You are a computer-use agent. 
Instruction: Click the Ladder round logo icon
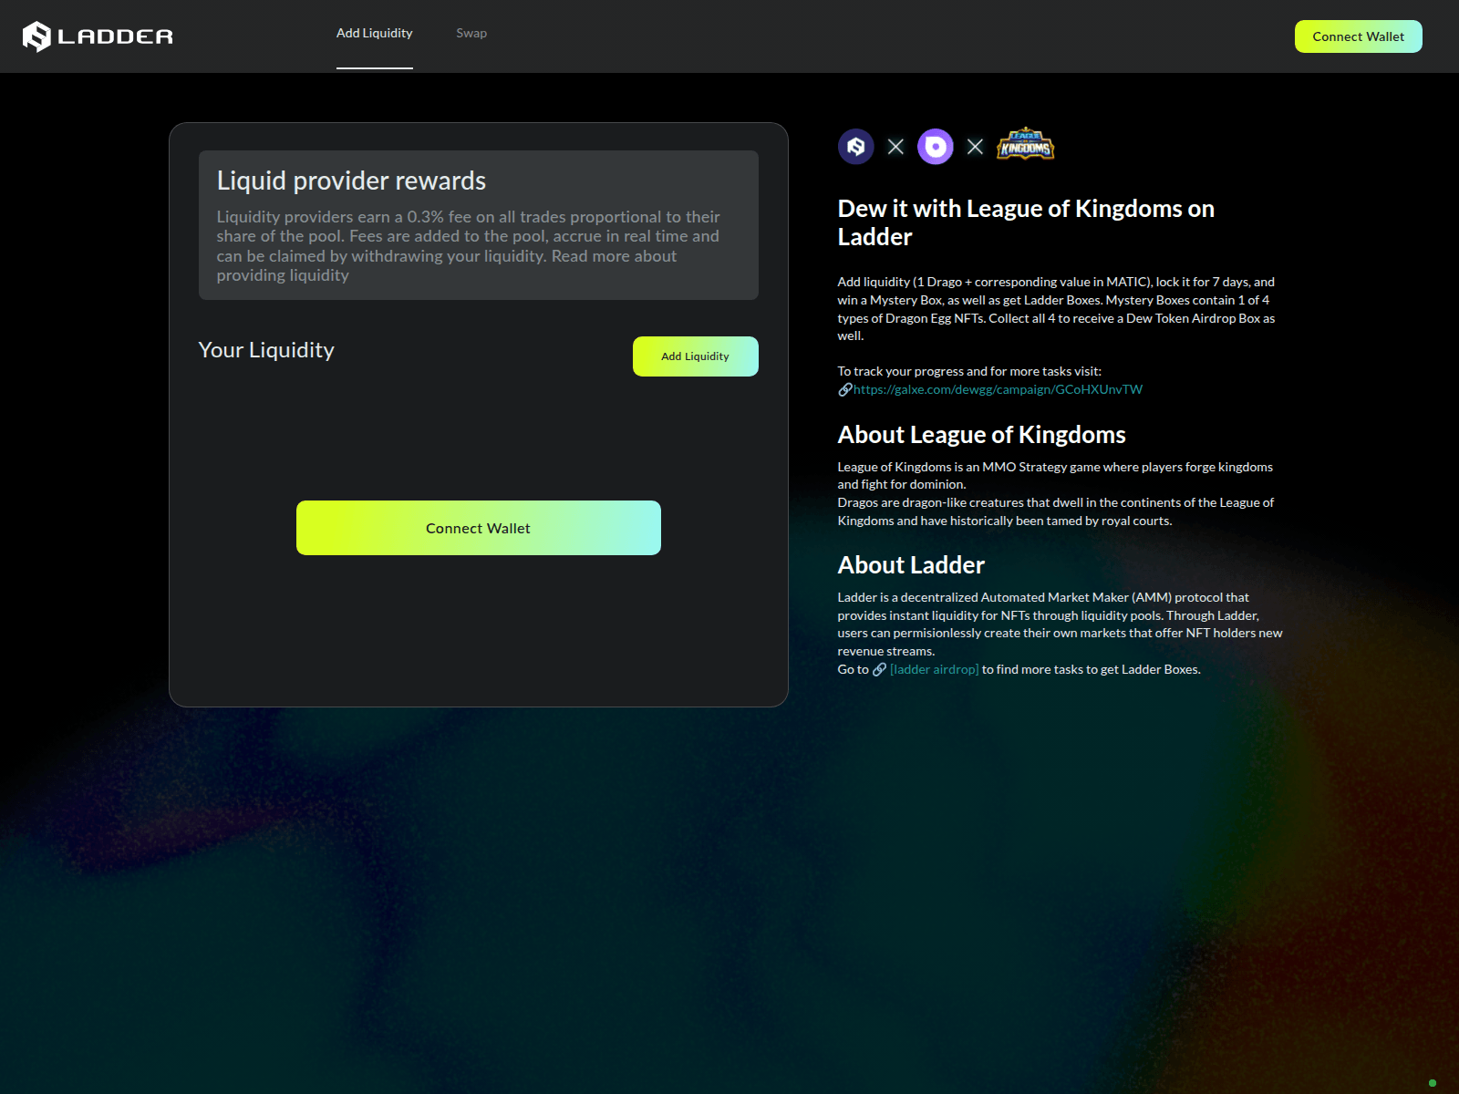click(x=855, y=147)
